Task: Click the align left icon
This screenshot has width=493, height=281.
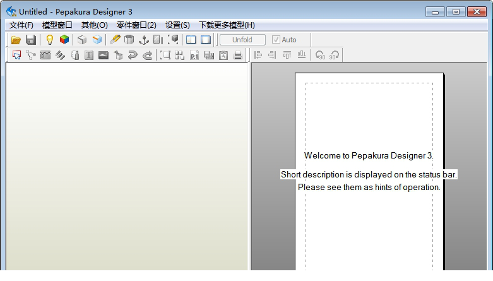Action: coord(258,55)
